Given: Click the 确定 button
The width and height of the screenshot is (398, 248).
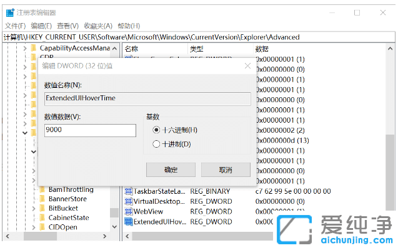Looking at the screenshot, I should 171,170.
